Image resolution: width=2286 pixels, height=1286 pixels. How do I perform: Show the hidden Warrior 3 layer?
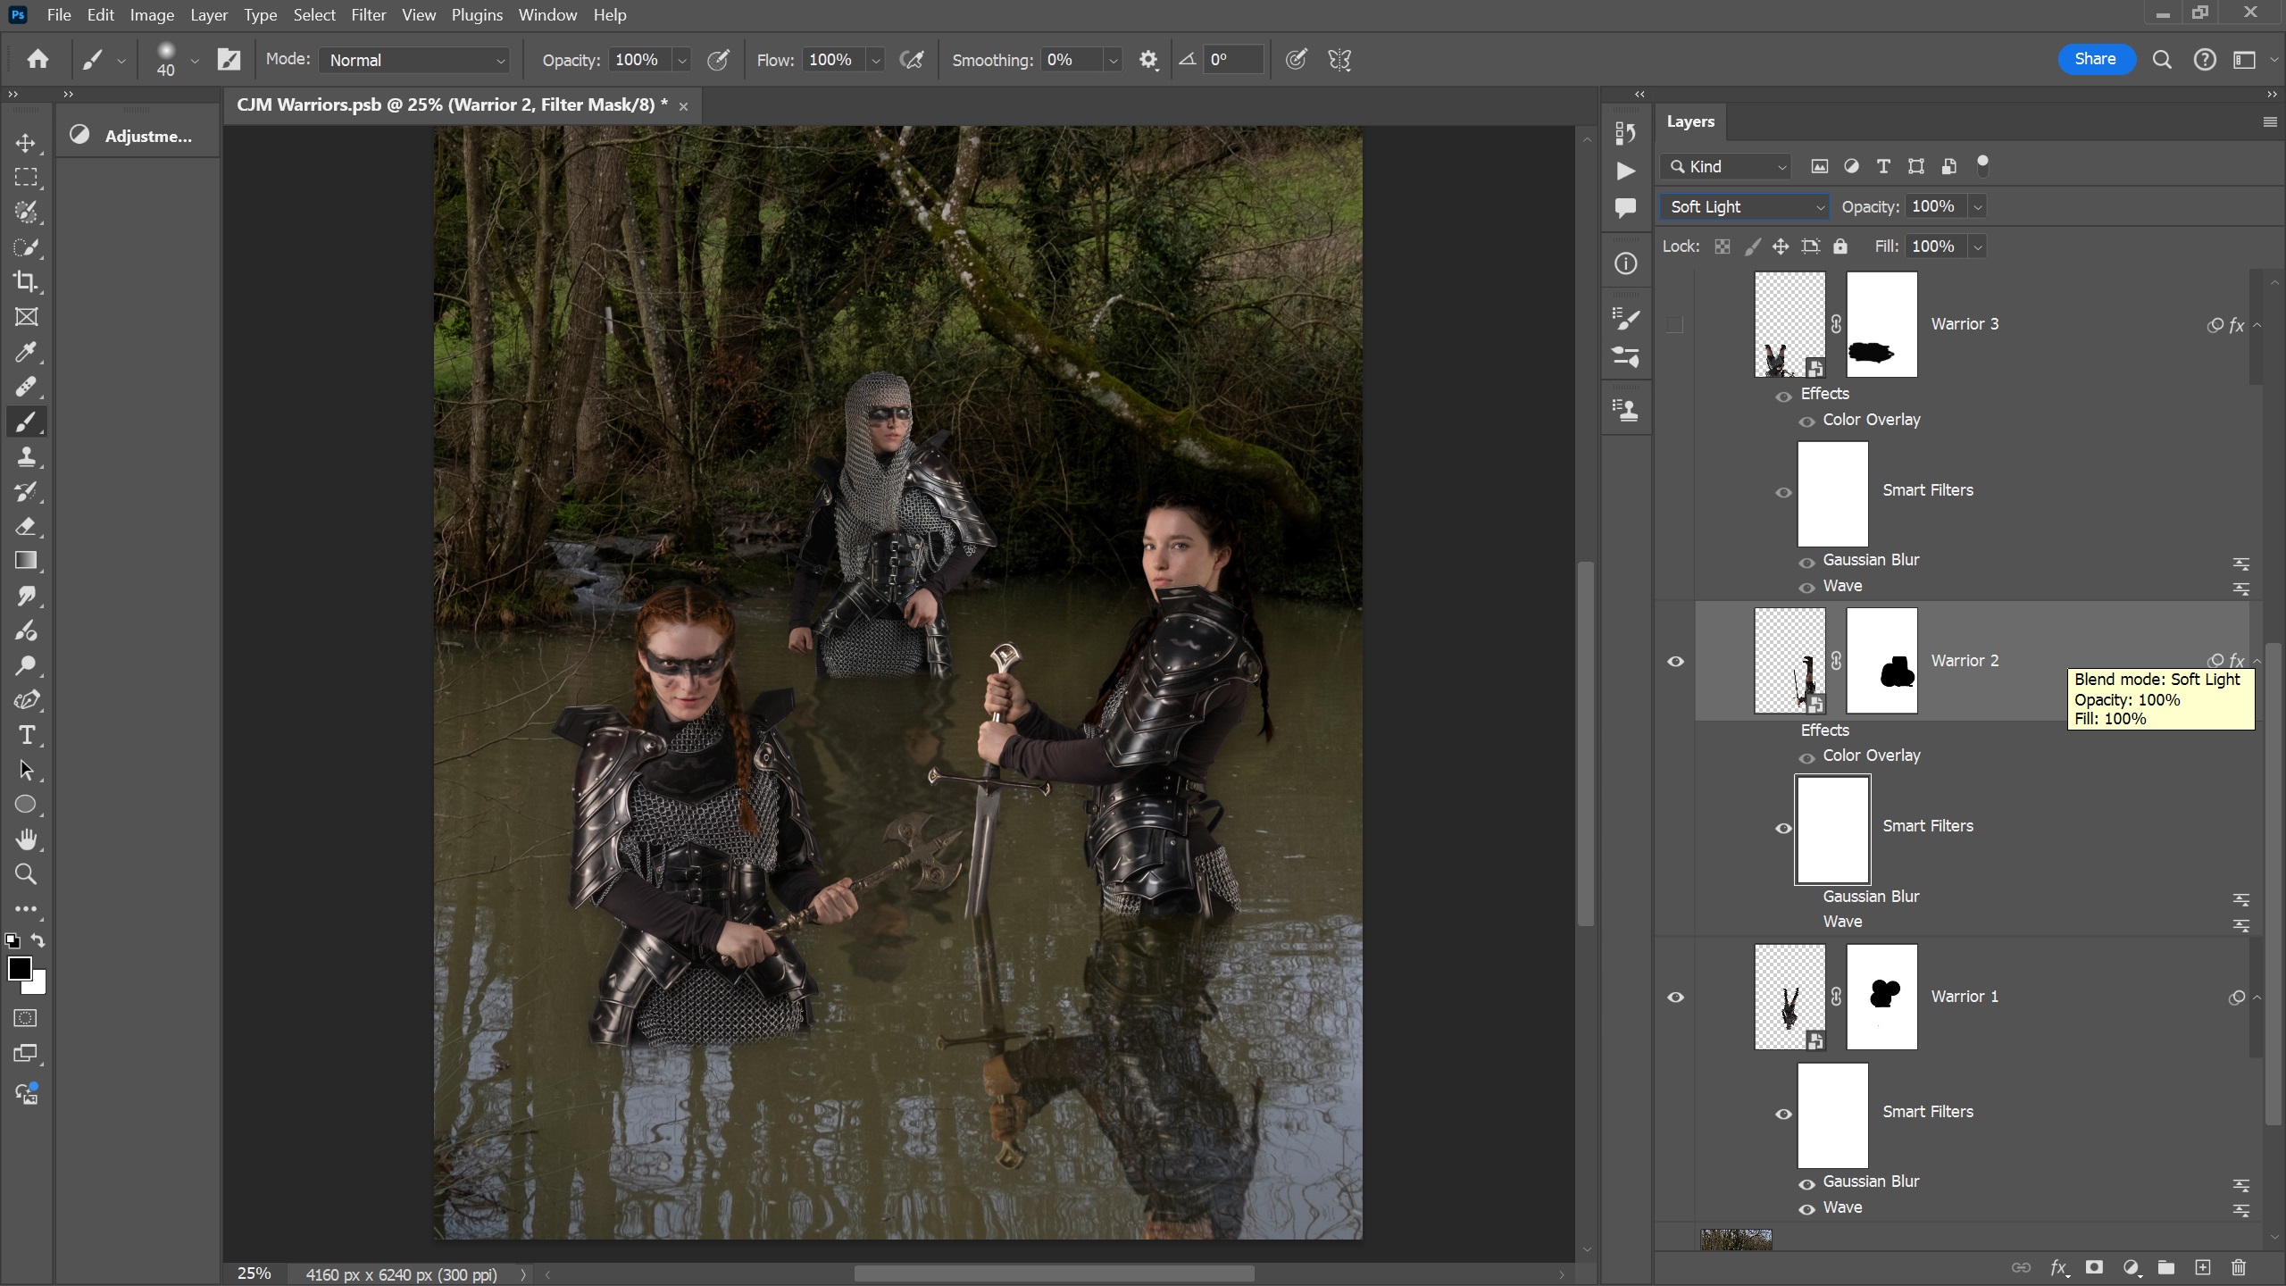click(1675, 325)
